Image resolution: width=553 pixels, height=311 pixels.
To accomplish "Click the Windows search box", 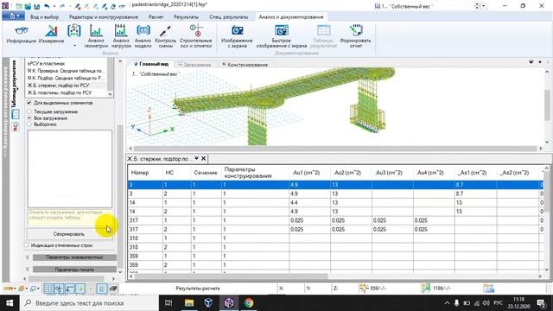I will 89,303.
